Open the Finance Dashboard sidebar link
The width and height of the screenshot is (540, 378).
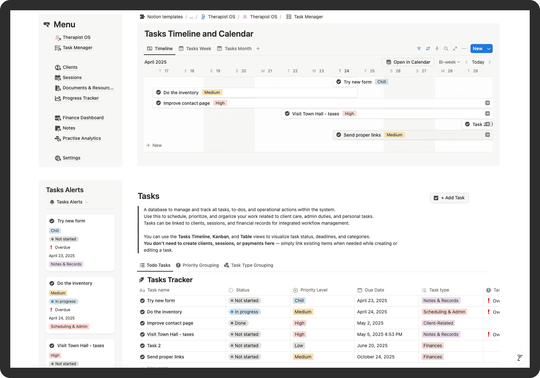[83, 118]
